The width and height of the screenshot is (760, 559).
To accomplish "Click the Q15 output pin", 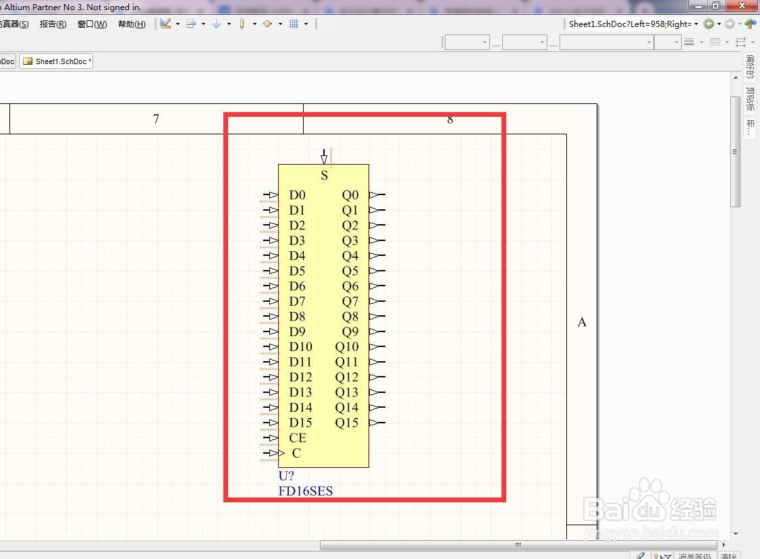I will (377, 423).
